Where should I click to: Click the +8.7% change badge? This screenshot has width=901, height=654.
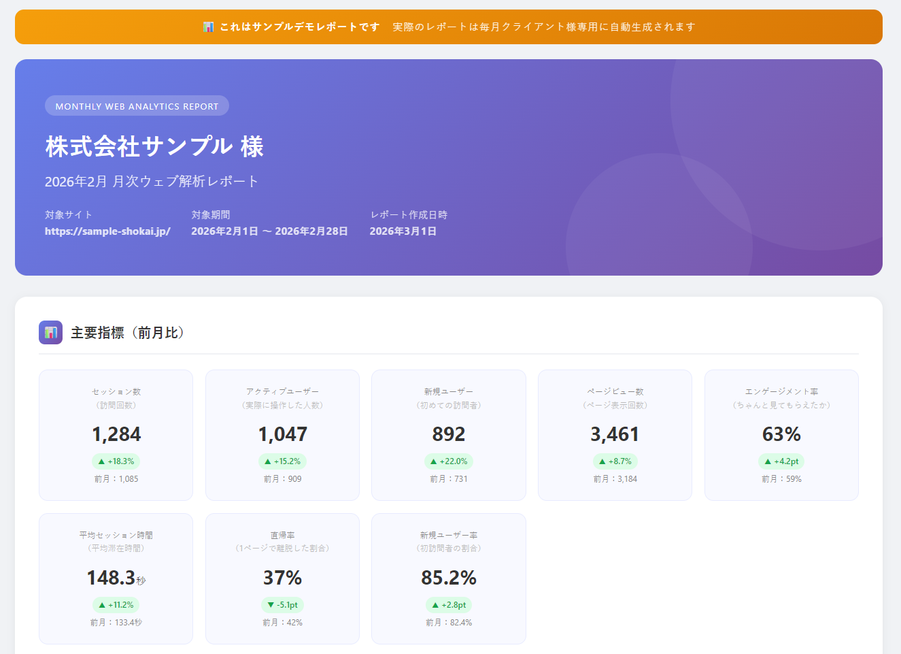point(615,461)
